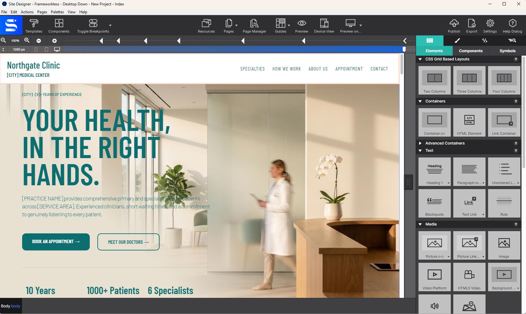Add a Container Div element
The height and width of the screenshot is (314, 526).
pos(434,122)
